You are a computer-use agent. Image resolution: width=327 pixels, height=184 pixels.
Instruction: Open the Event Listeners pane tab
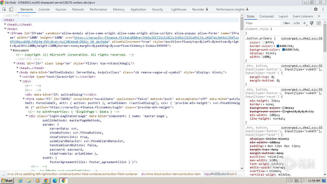[x=303, y=16]
